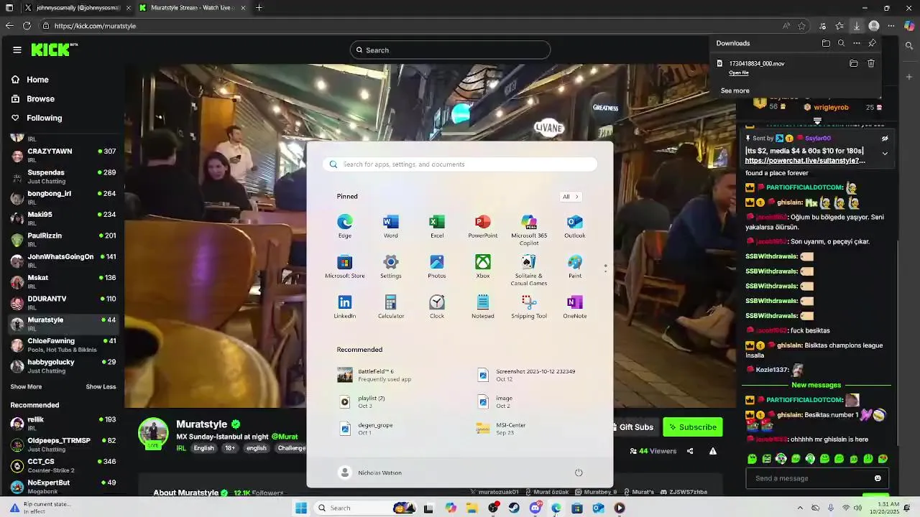Open the chat emoji picker
Image resolution: width=920 pixels, height=517 pixels.
pos(878,479)
